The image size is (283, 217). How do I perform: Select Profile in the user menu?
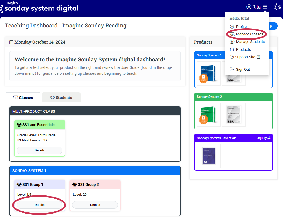coord(241,27)
